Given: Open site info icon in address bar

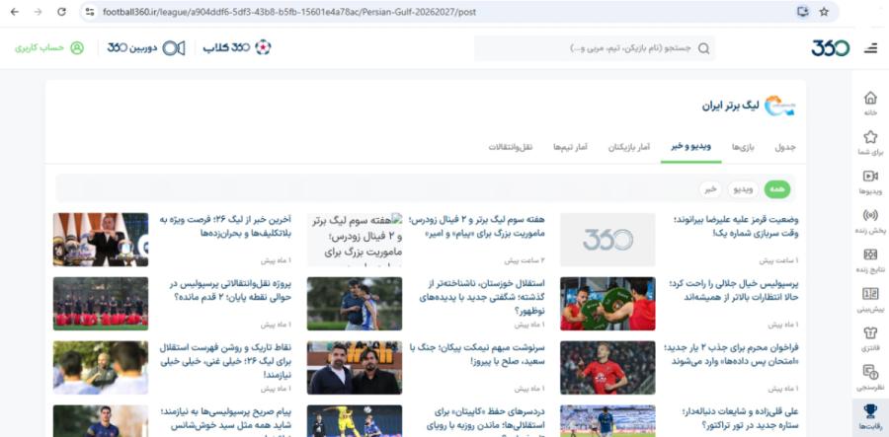Looking at the screenshot, I should coord(90,12).
